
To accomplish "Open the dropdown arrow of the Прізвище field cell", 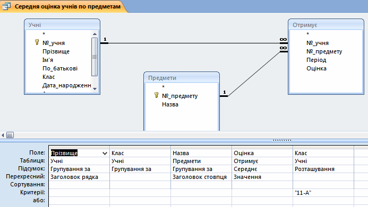I will point(105,153).
